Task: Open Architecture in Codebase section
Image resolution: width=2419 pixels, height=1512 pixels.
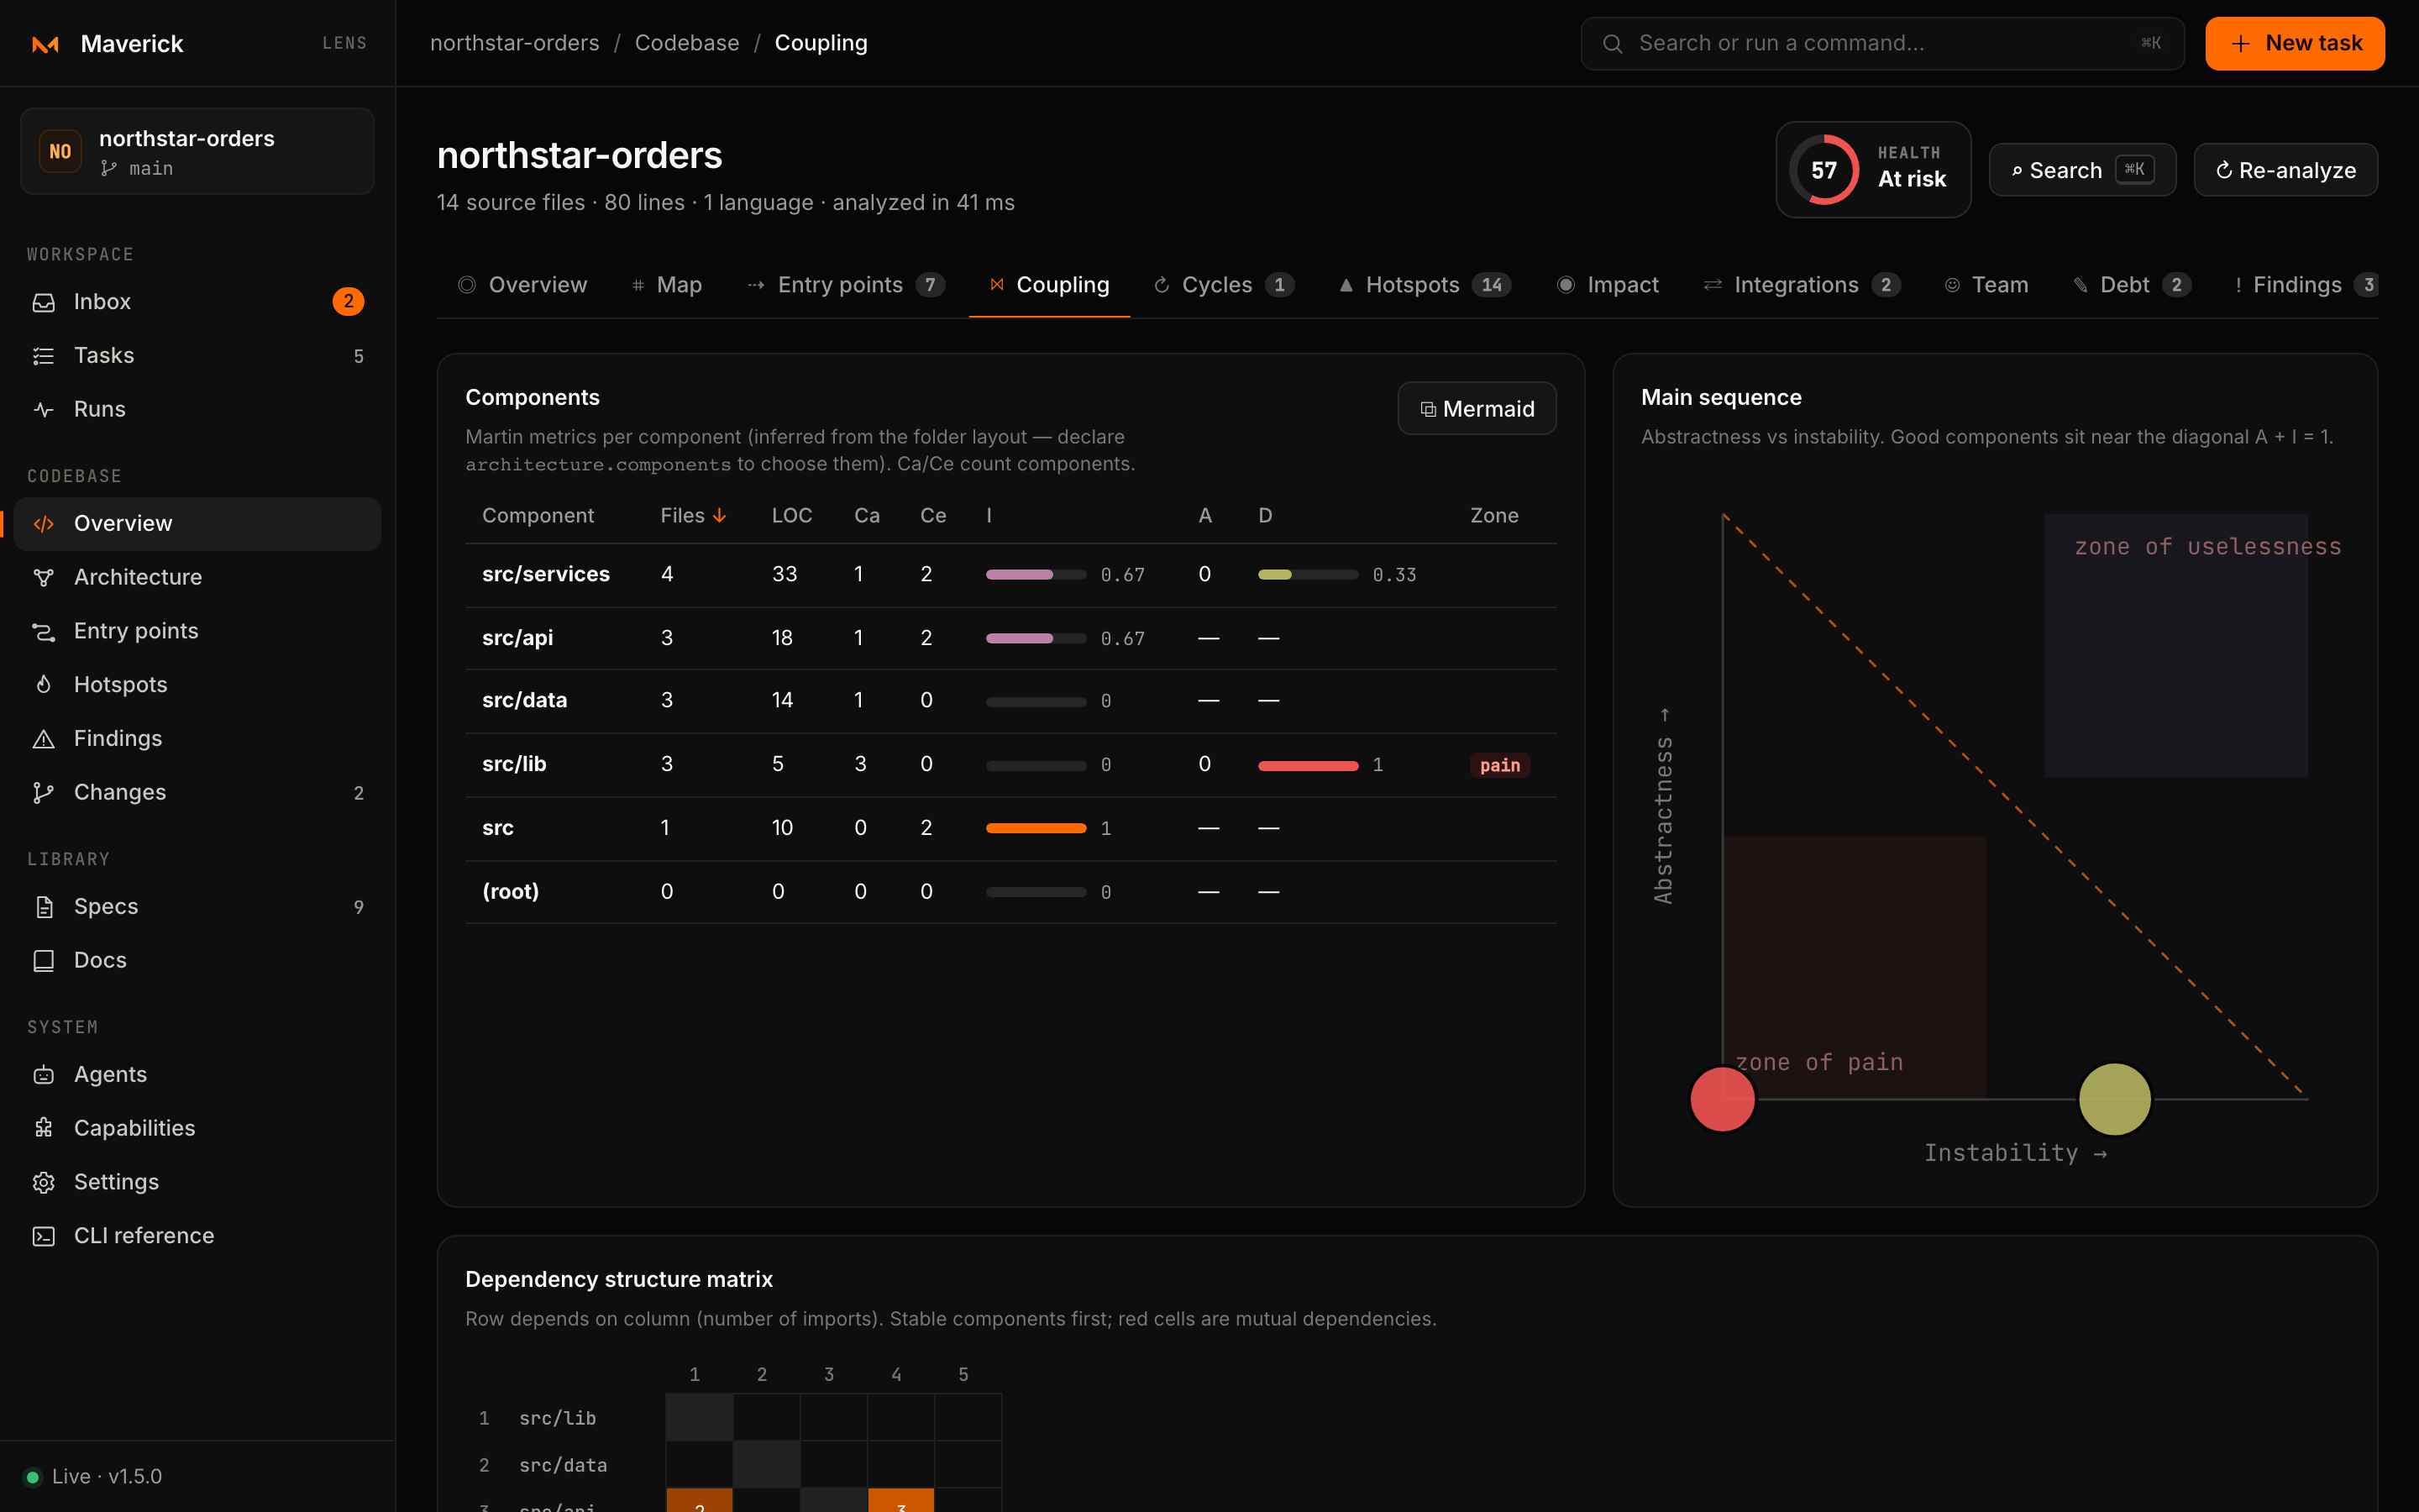Action: tap(197, 577)
